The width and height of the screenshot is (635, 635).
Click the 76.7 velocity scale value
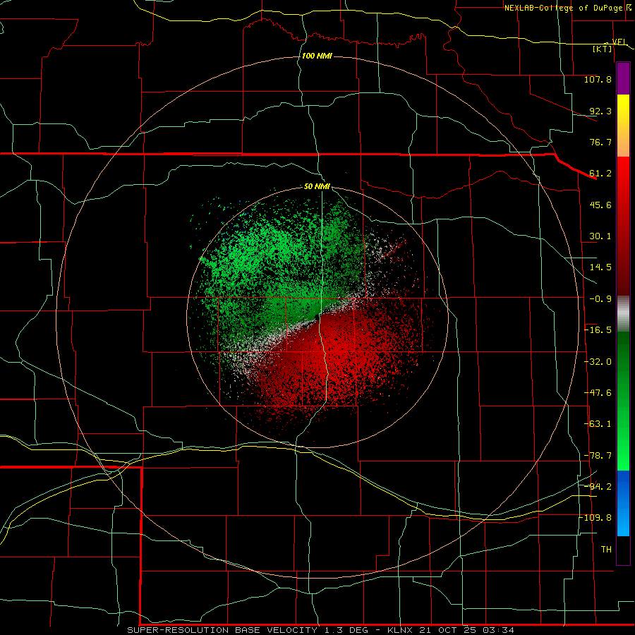tap(600, 142)
